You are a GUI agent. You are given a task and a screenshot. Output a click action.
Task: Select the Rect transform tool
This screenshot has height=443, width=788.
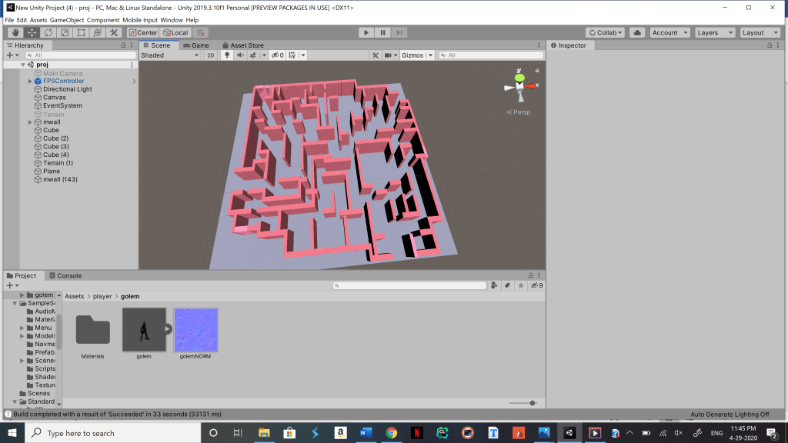(81, 32)
